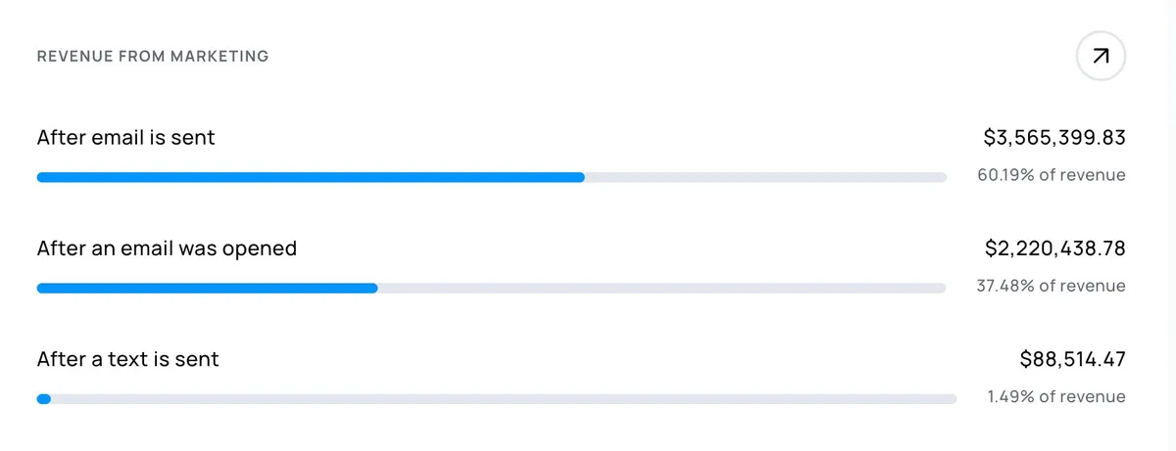Click the blue dot on text-sent bar

coord(43,398)
